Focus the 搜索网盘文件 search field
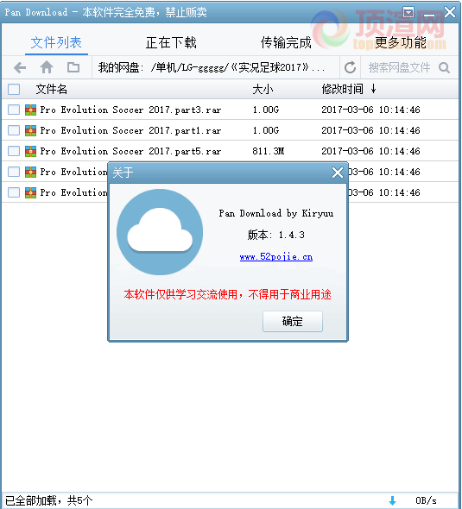 [399, 67]
